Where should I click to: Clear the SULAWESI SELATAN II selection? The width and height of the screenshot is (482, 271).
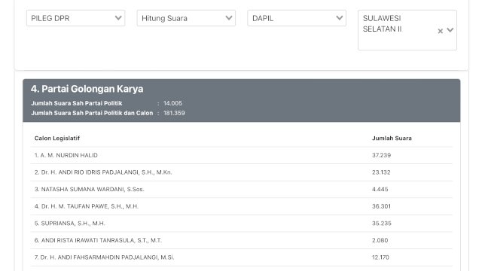[440, 31]
